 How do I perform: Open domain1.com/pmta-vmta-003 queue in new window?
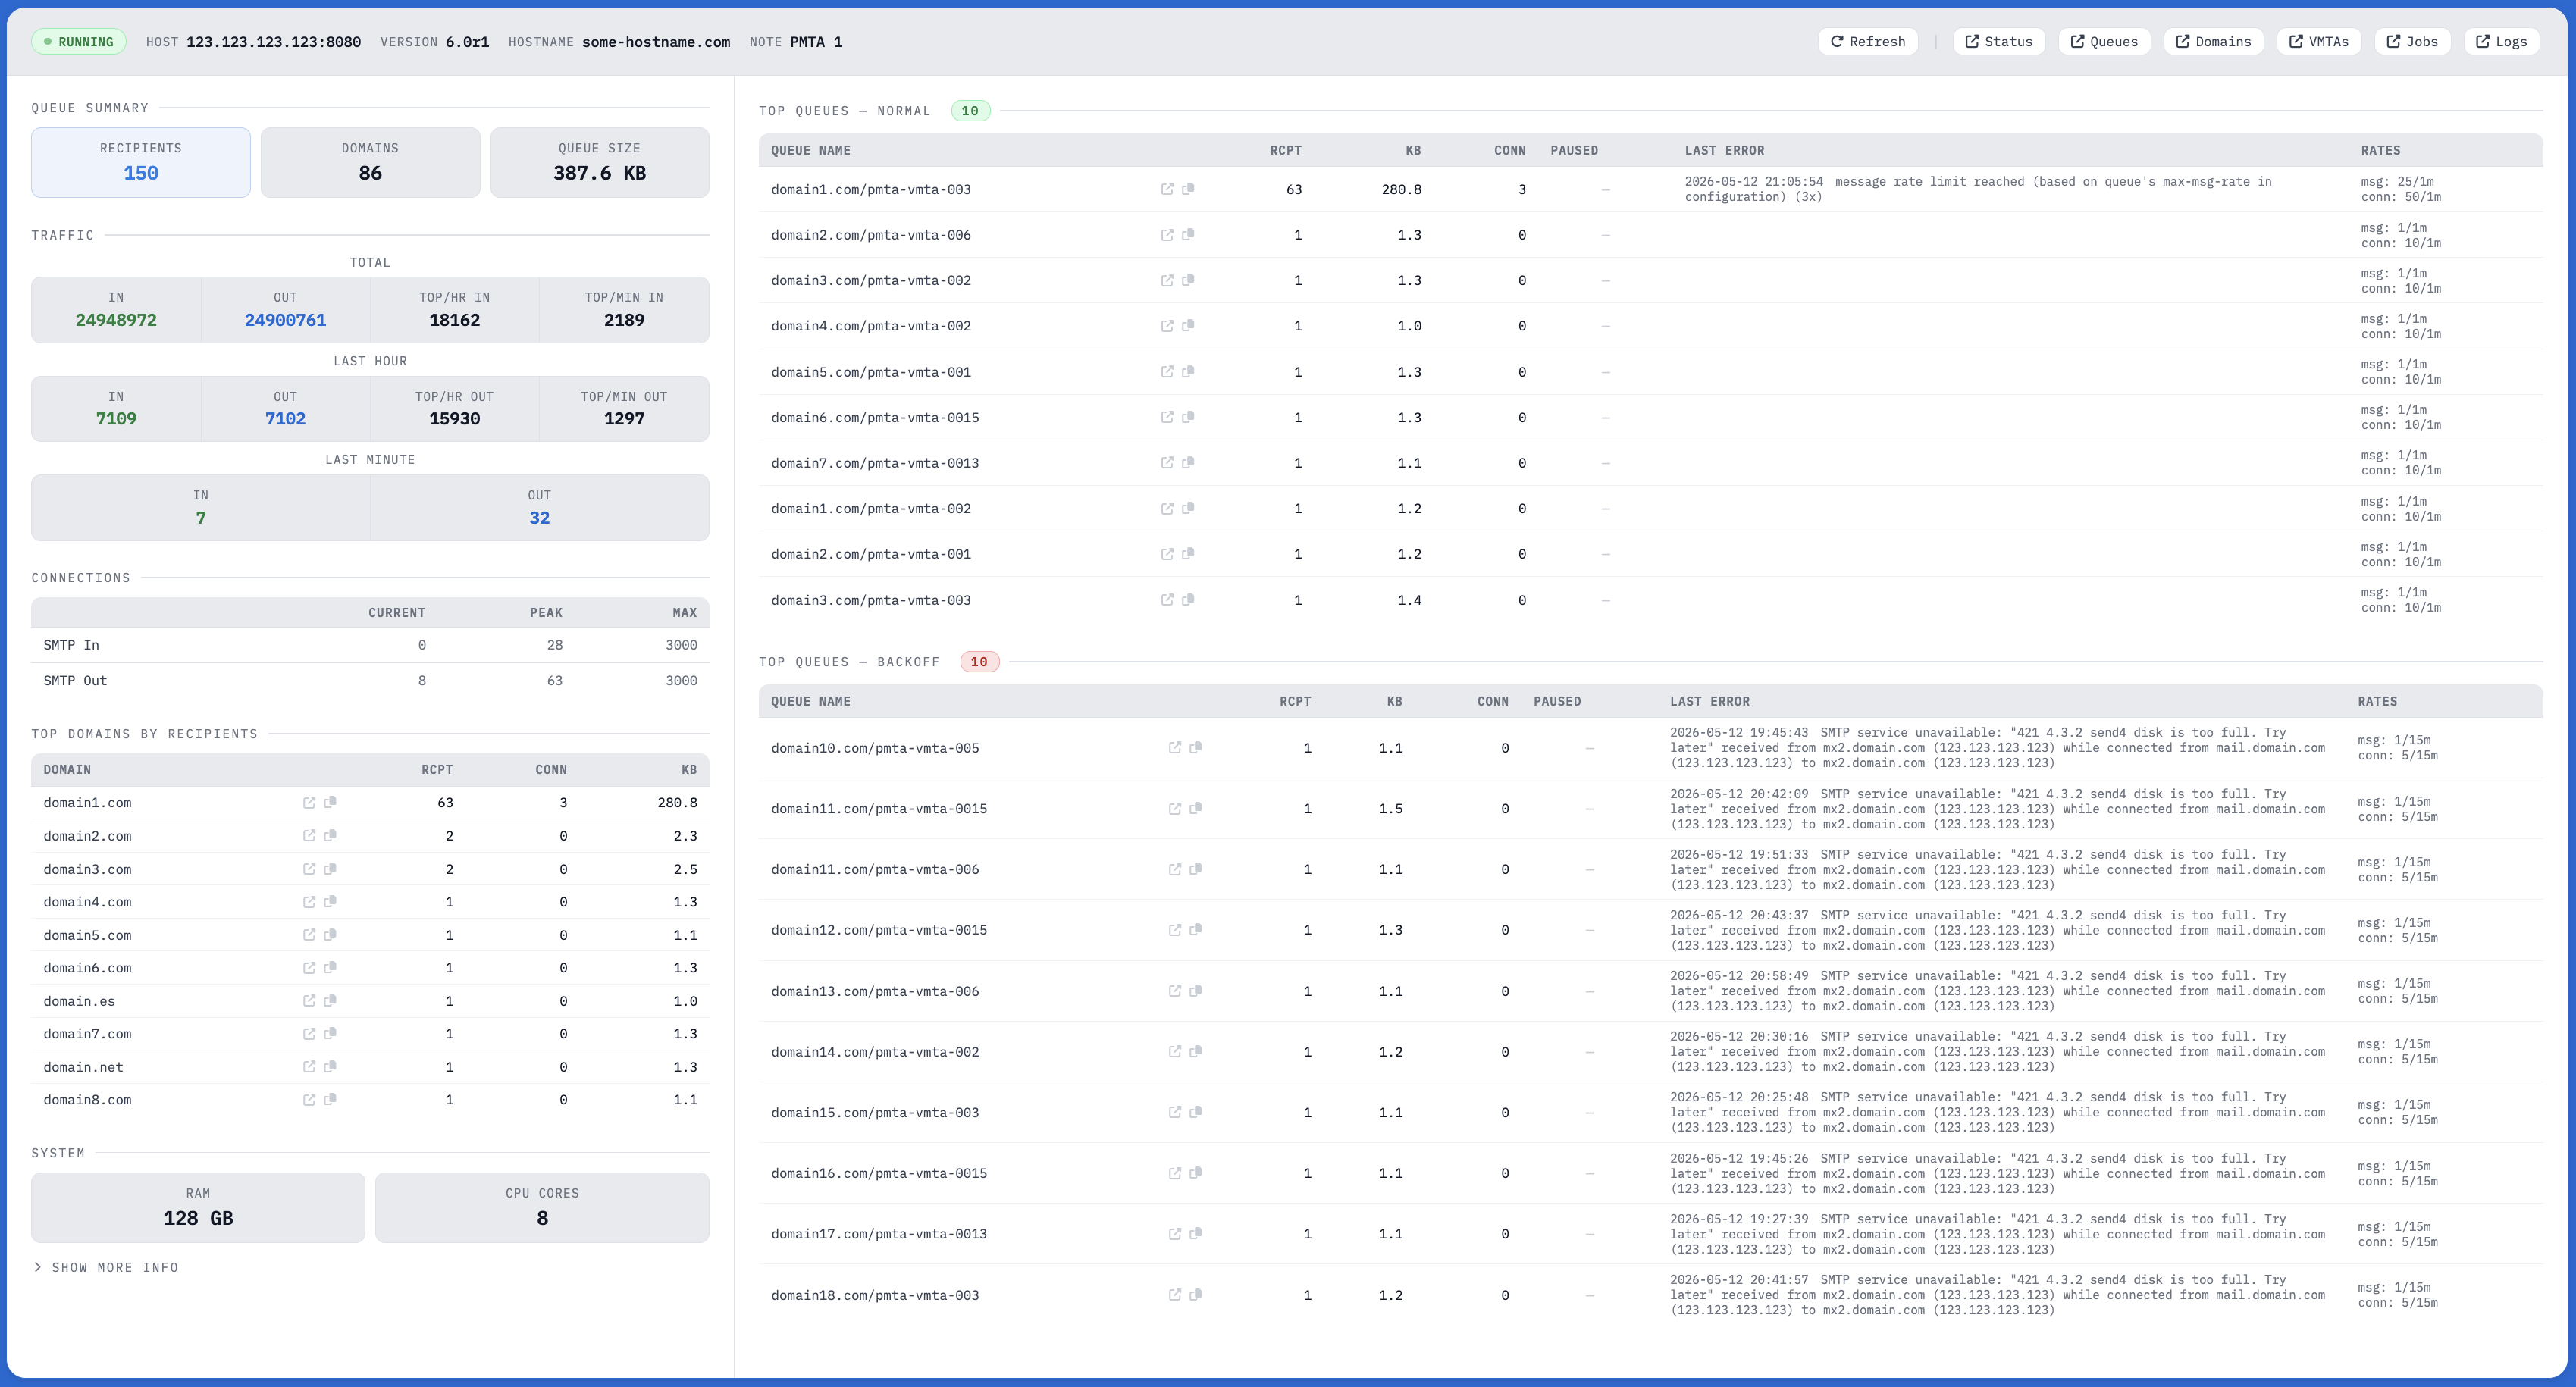pyautogui.click(x=1167, y=189)
